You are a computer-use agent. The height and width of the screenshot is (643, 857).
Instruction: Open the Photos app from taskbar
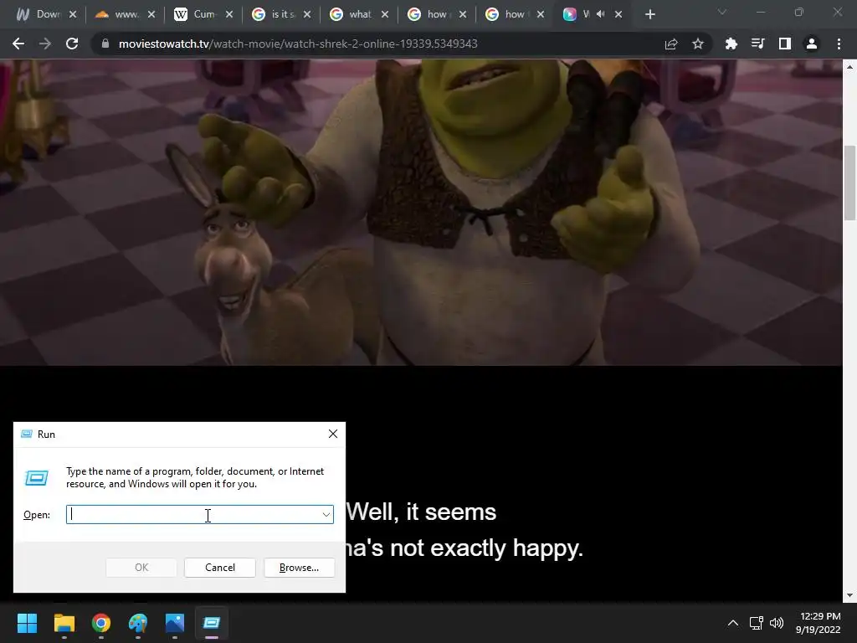[175, 623]
